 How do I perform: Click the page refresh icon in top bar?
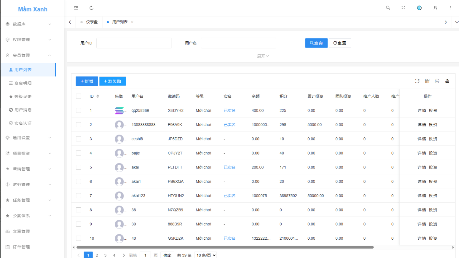(x=91, y=8)
